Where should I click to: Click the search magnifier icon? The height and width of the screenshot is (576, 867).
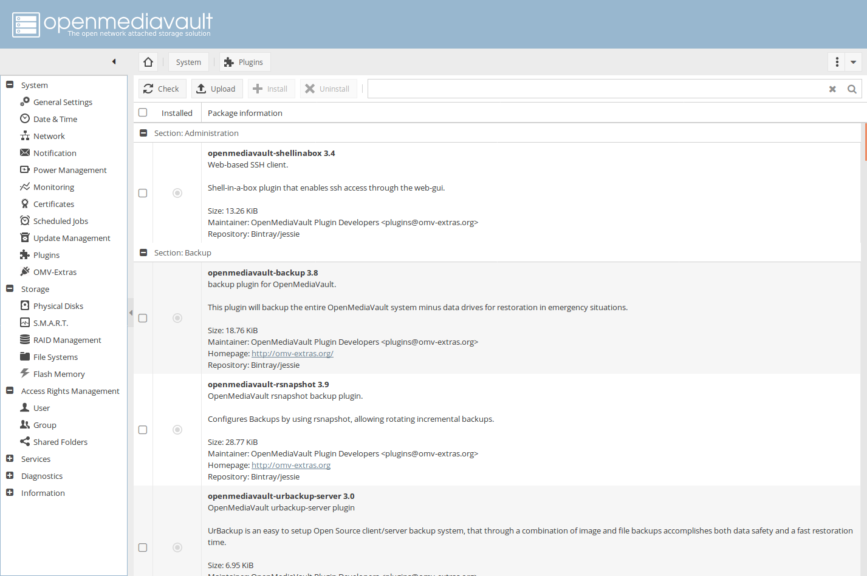pyautogui.click(x=852, y=89)
